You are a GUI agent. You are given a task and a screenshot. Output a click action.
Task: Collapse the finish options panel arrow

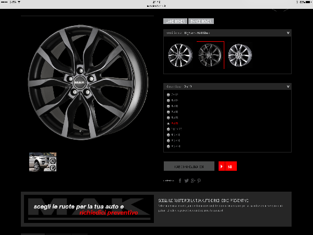click(288, 33)
